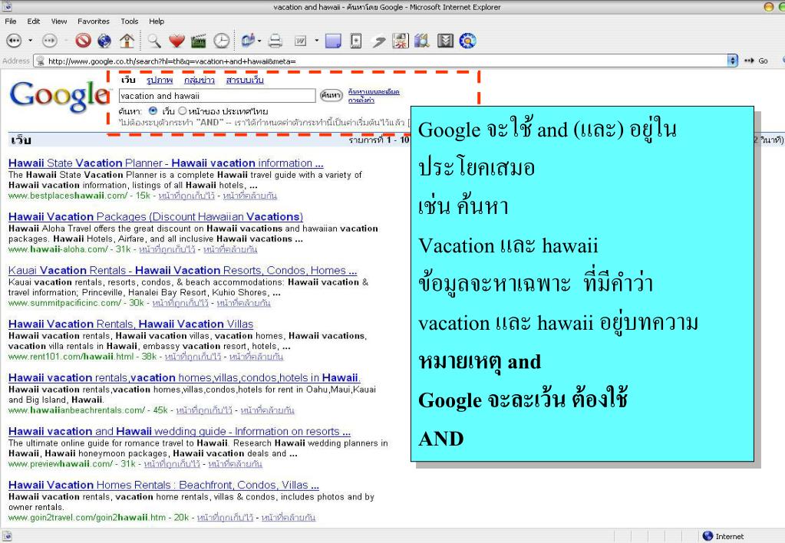Open History with the clock icon

221,41
